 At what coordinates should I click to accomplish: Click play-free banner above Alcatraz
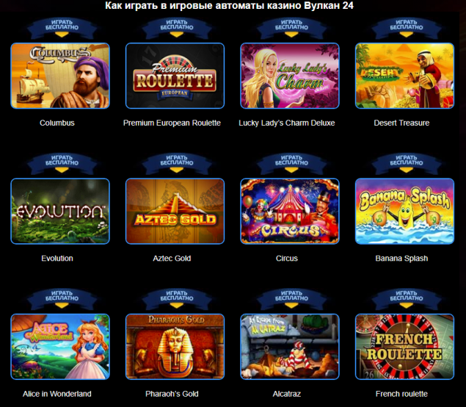pyautogui.click(x=291, y=298)
